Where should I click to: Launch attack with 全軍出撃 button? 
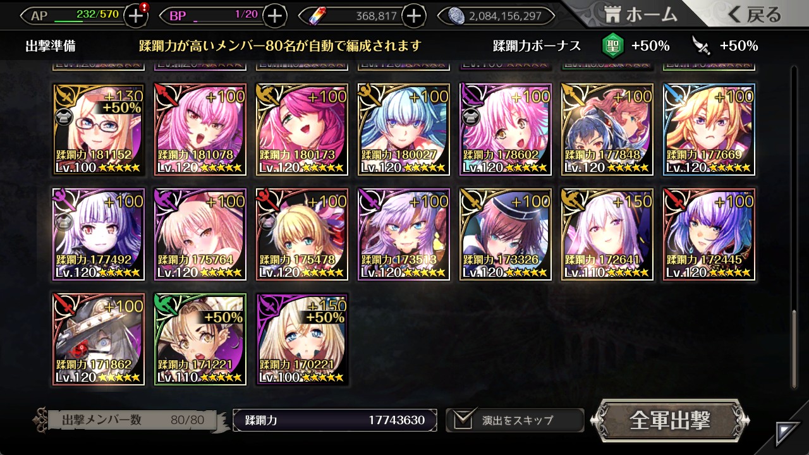point(670,420)
